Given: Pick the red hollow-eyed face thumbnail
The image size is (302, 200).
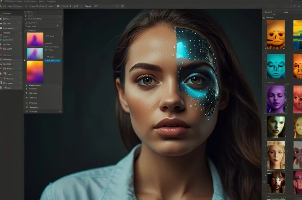Looking at the screenshot, I should [x=298, y=99].
